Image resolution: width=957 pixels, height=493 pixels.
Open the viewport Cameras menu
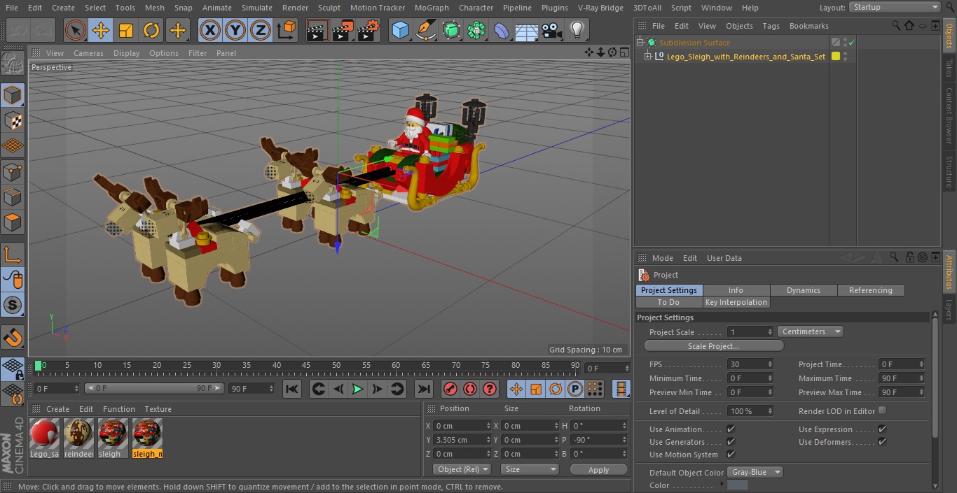coord(88,53)
